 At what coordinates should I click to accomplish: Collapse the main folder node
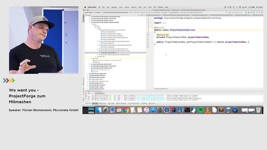tap(93, 26)
